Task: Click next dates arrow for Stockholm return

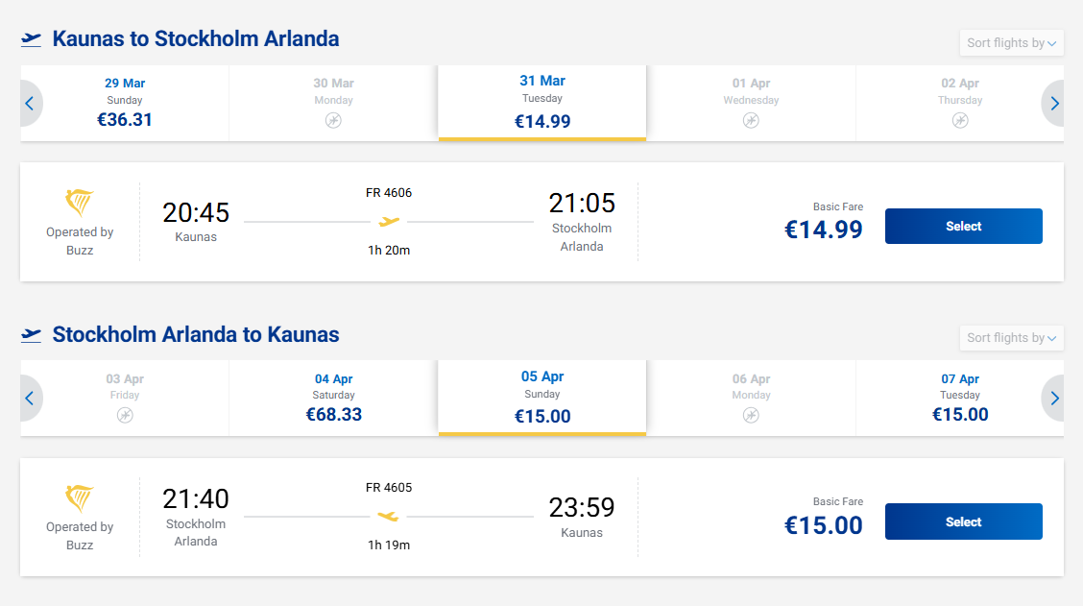Action: pyautogui.click(x=1054, y=399)
